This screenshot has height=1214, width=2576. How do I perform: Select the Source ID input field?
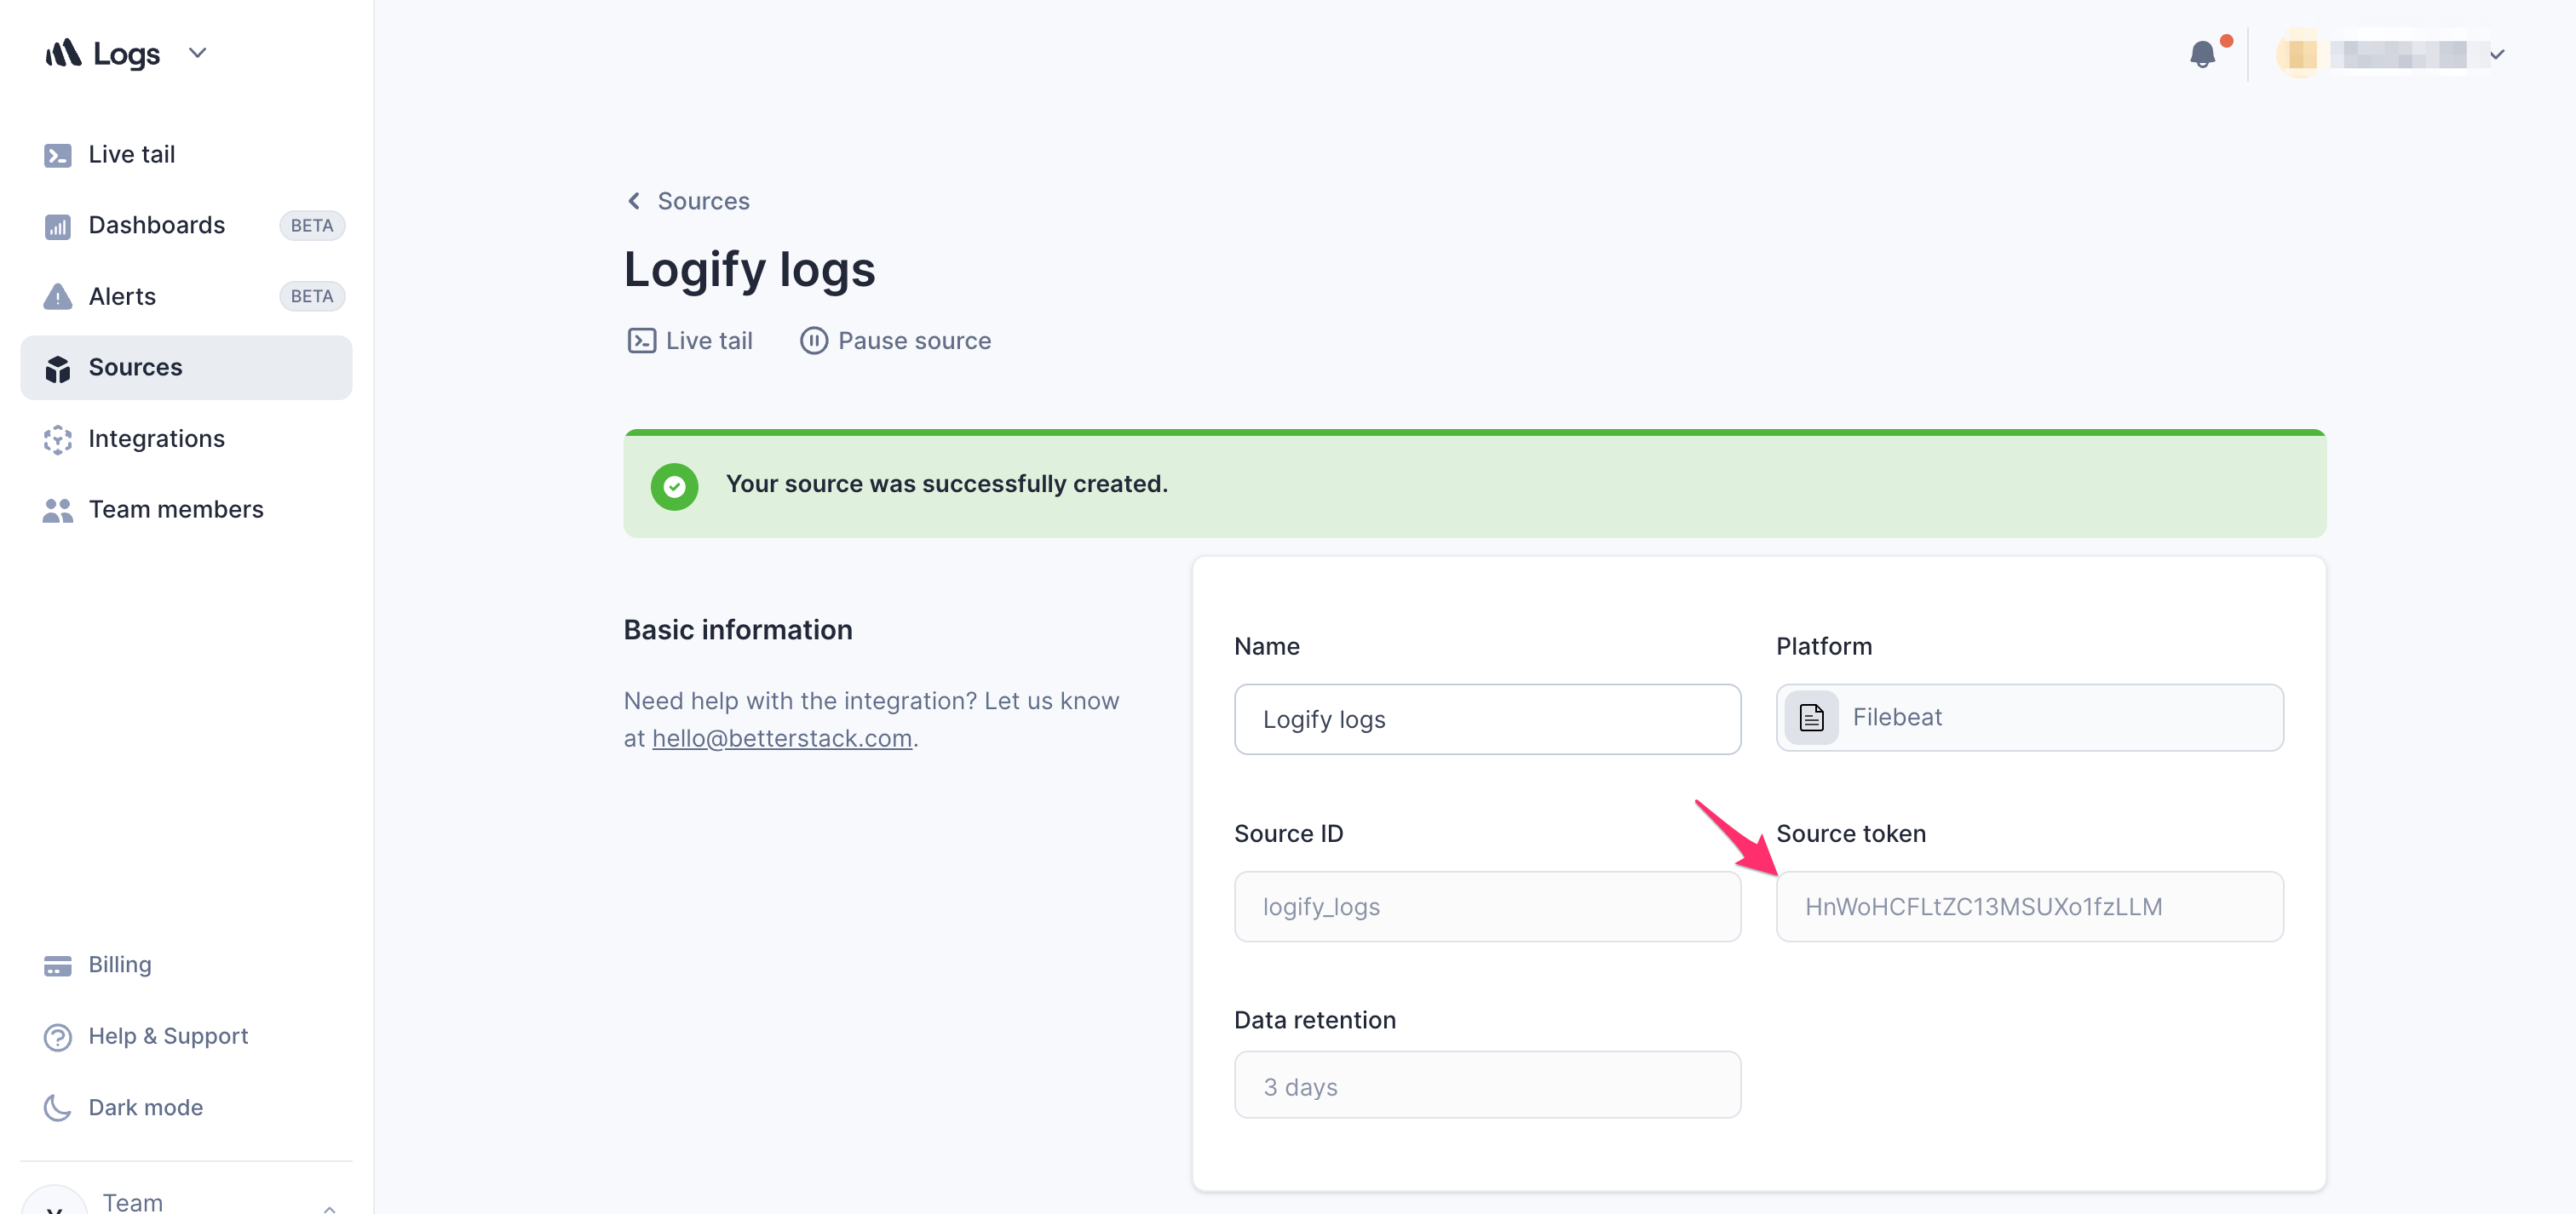(1486, 905)
